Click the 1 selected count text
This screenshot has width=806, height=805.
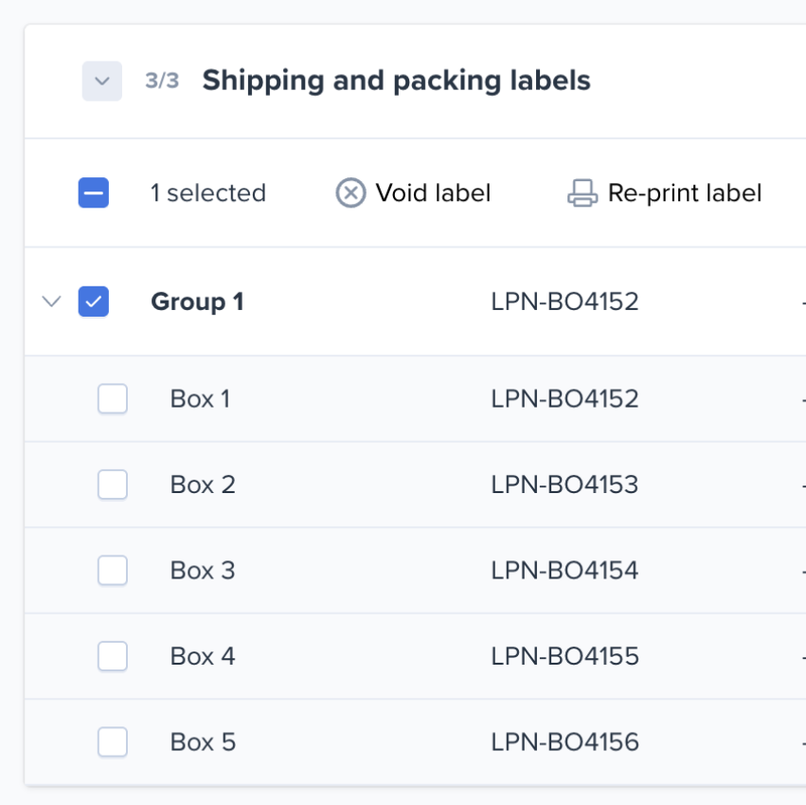coord(207,193)
